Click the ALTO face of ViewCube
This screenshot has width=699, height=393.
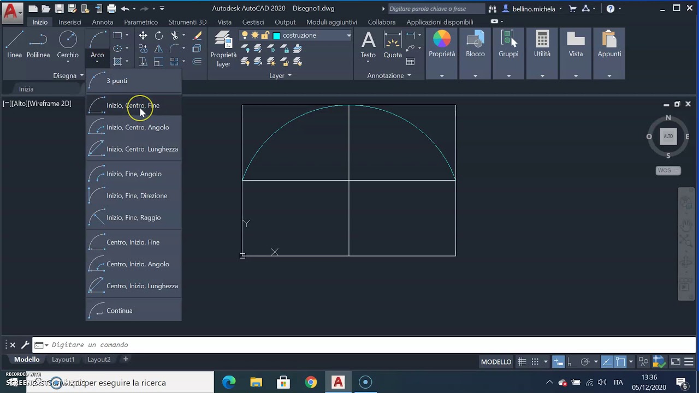point(668,136)
